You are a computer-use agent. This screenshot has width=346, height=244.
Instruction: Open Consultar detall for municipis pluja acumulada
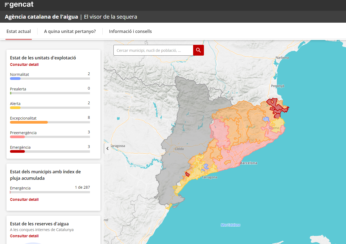click(24, 199)
